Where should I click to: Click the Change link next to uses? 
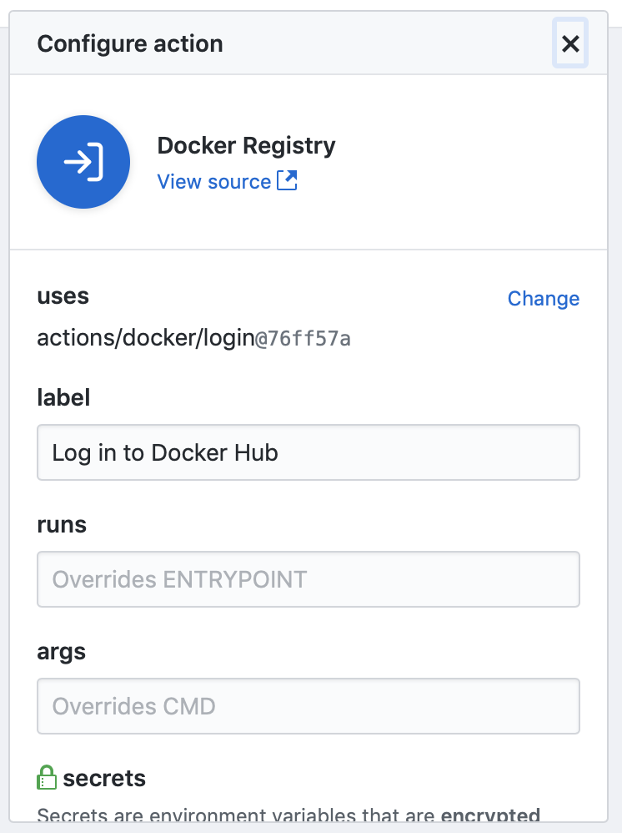(x=544, y=299)
